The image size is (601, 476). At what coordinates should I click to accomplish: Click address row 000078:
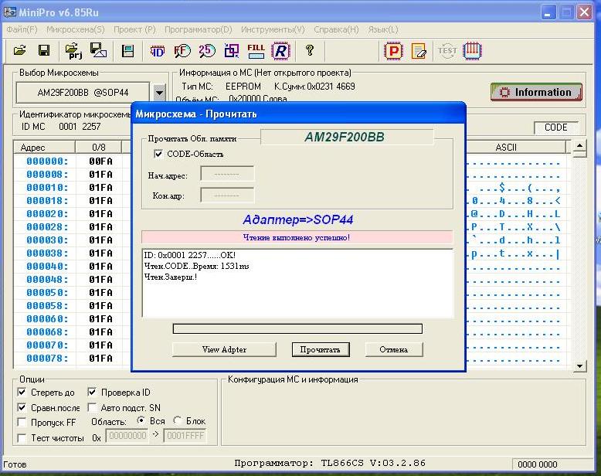(x=47, y=359)
